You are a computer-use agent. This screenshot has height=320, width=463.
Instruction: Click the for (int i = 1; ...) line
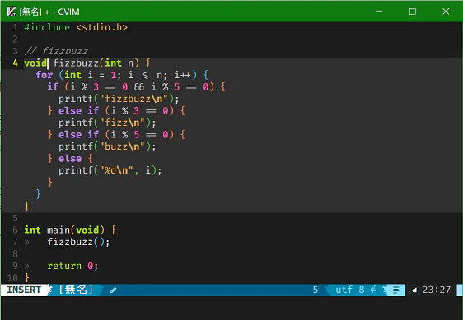pyautogui.click(x=122, y=75)
